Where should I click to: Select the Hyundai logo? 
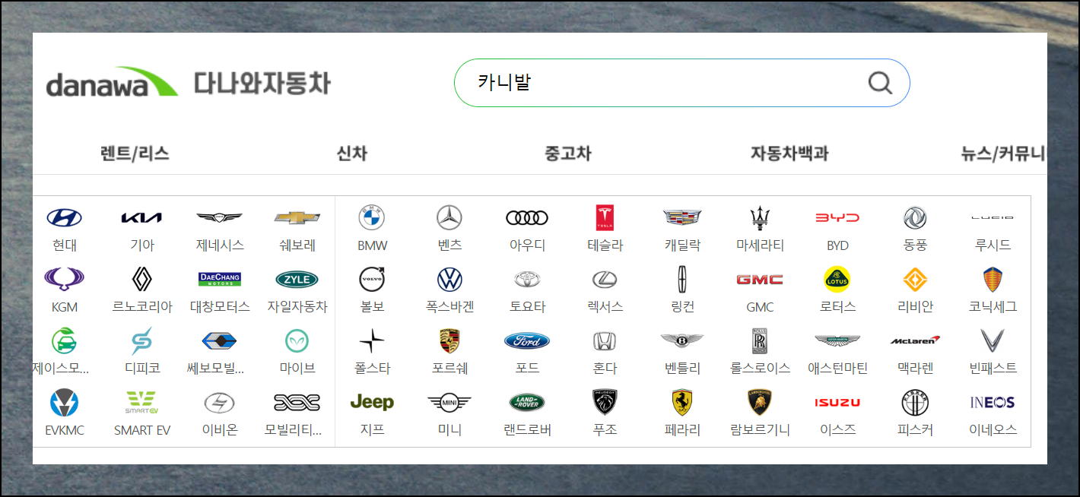[x=65, y=218]
